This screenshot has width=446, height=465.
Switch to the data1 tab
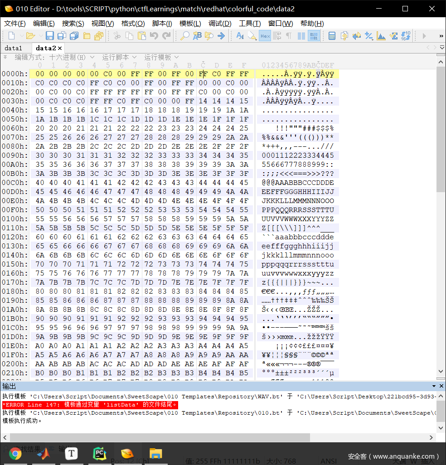click(14, 48)
